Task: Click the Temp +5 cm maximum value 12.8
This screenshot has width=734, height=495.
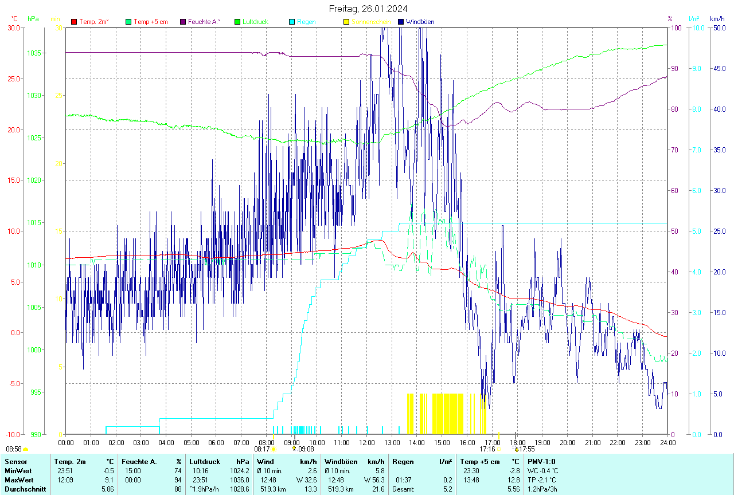Action: pos(514,480)
